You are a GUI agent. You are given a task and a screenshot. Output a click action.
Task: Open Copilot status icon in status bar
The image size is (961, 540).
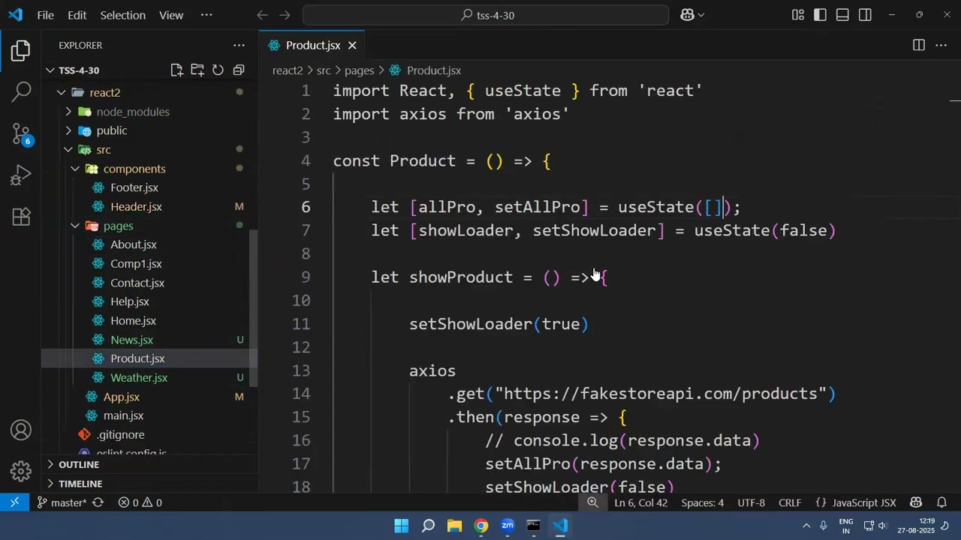pos(916,502)
